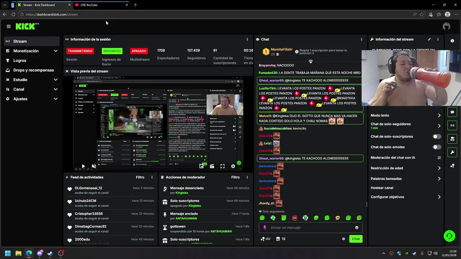Open the Chat panel three-dot menu
This screenshot has width=461, height=259.
point(362,39)
